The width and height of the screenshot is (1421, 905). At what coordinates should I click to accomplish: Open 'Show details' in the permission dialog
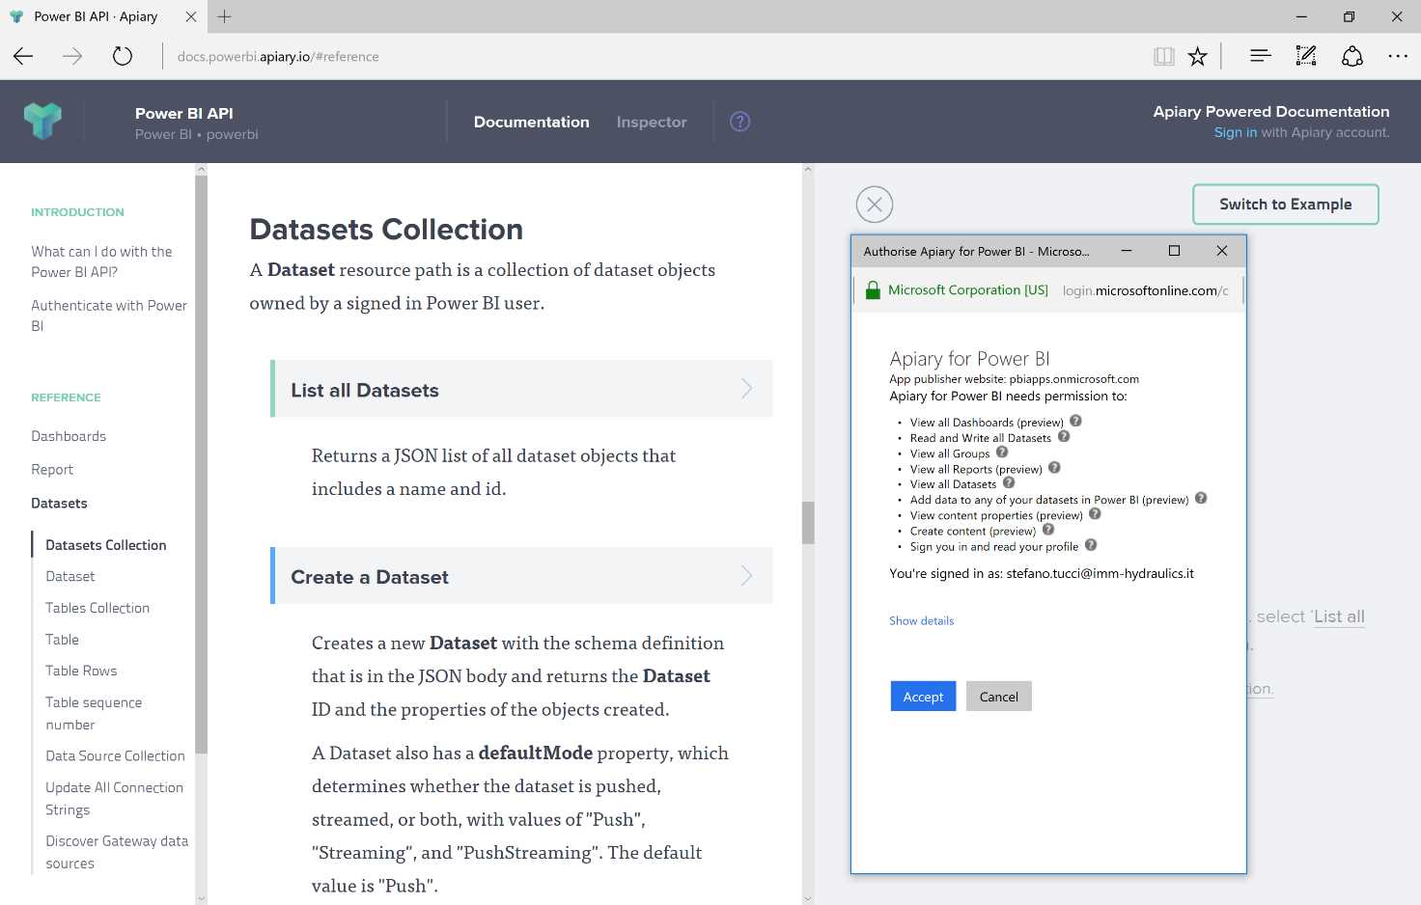point(921,620)
